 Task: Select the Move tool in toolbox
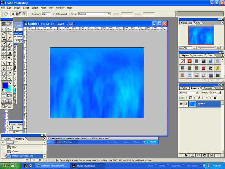coord(9,29)
